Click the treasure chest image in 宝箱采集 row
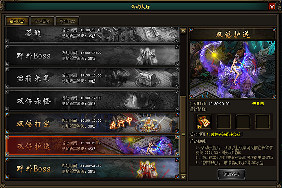Screen dimensions: 282x188 [147, 79]
